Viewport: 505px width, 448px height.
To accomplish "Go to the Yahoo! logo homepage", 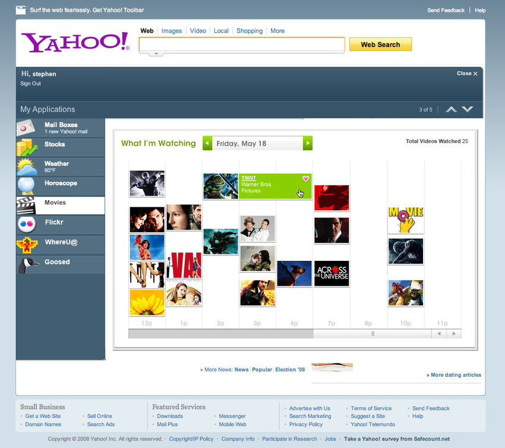I will pos(75,42).
